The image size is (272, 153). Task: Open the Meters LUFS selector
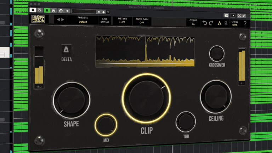pyautogui.click(x=122, y=20)
